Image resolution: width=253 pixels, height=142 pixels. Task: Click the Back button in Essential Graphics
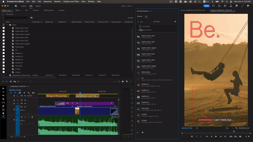(141, 21)
